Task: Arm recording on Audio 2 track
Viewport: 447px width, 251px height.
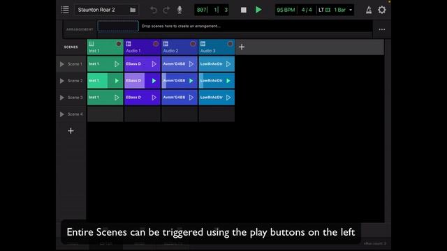Action: tap(193, 44)
